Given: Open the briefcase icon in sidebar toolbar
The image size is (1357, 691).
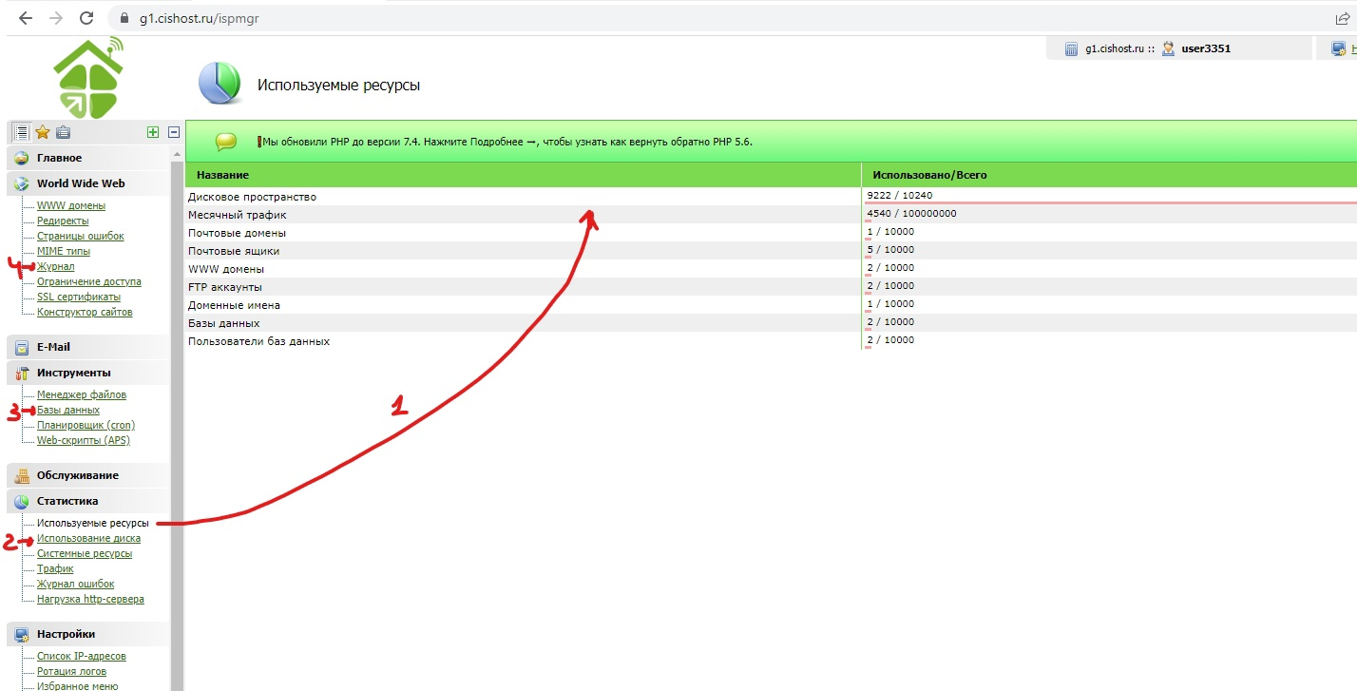Looking at the screenshot, I should pyautogui.click(x=63, y=133).
